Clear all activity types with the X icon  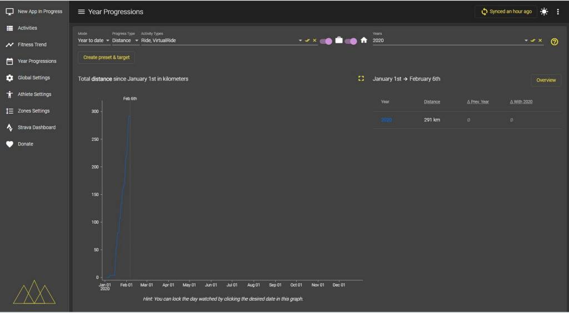point(315,41)
